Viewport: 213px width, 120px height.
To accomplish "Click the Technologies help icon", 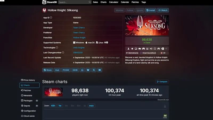I will tap(57, 47).
